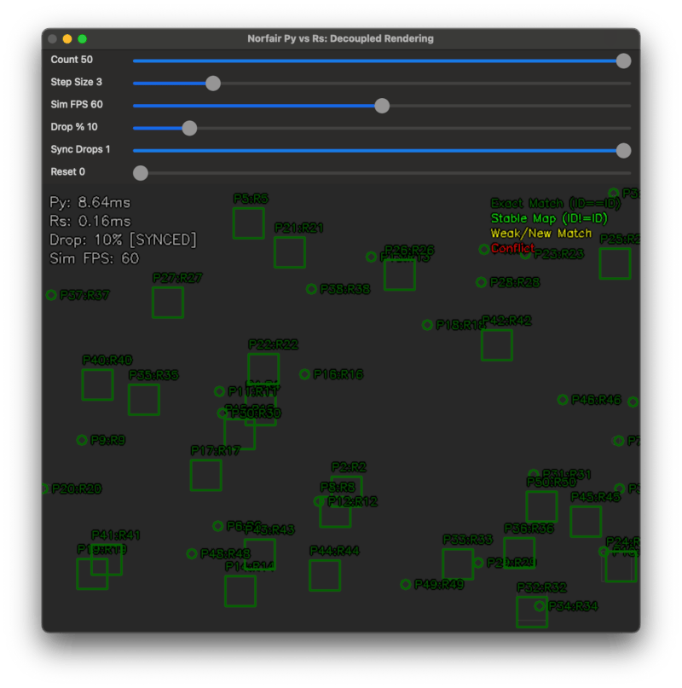The image size is (682, 688).
Task: Click the red Conflict legend label
Action: [x=512, y=248]
